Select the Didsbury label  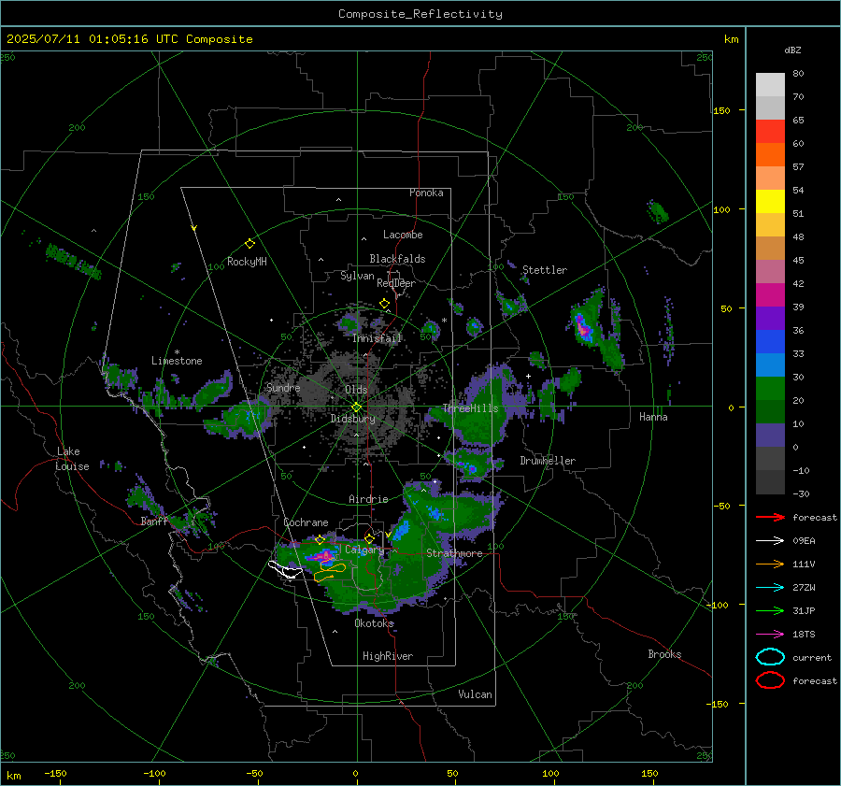[352, 419]
